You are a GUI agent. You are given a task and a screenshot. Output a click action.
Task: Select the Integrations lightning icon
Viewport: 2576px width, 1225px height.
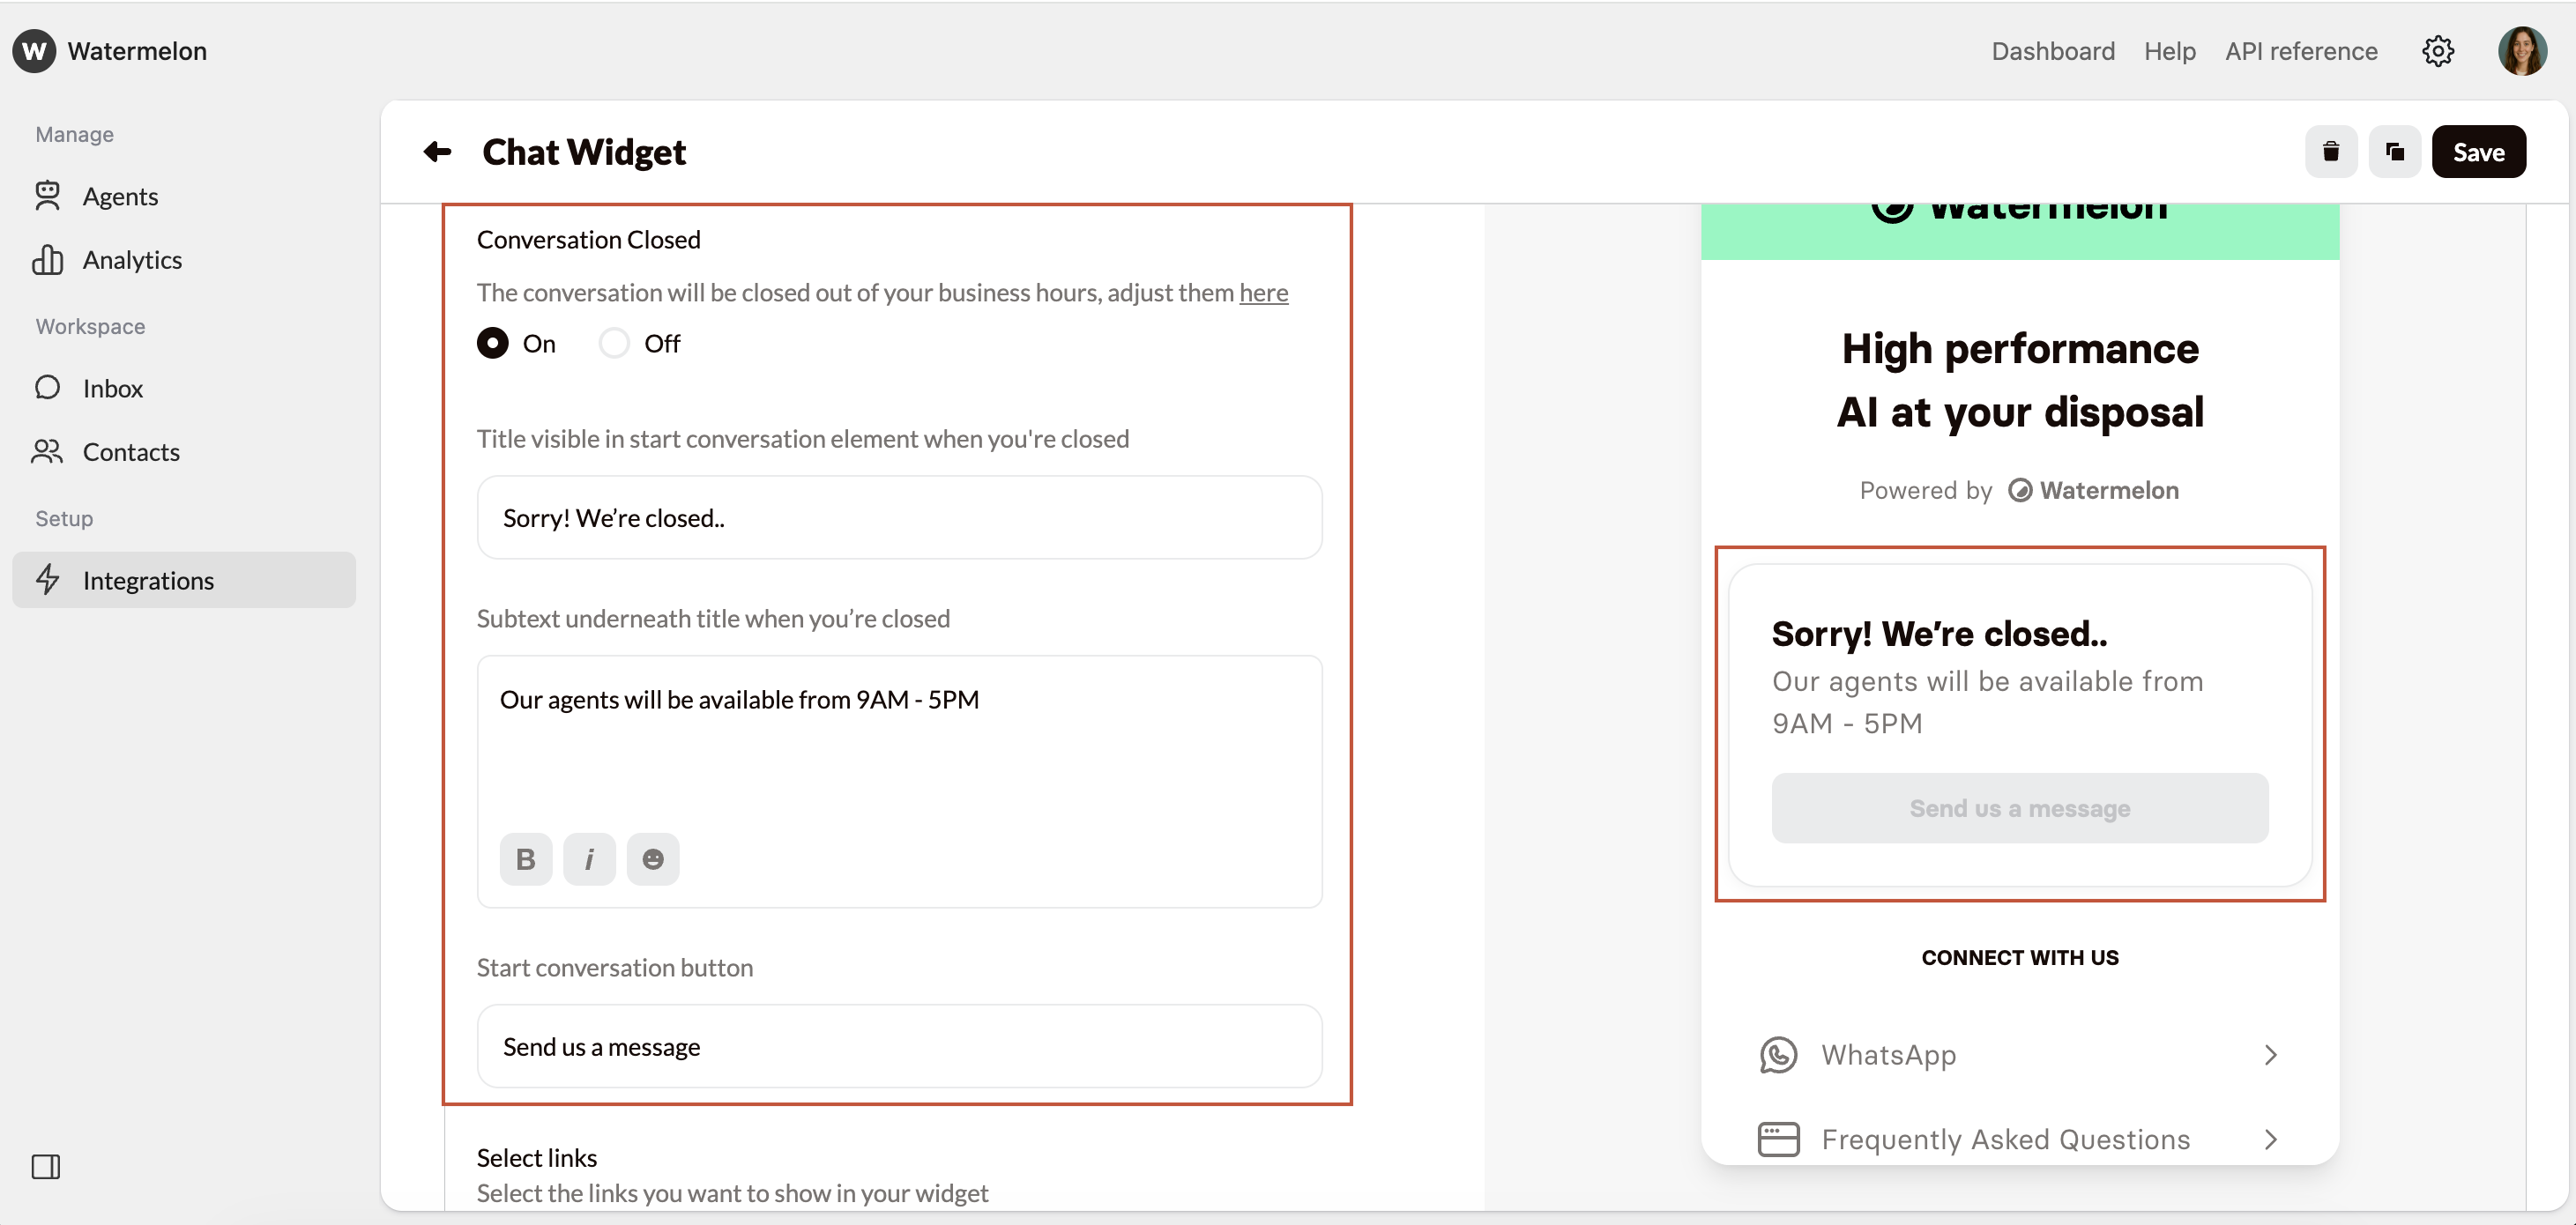(48, 580)
